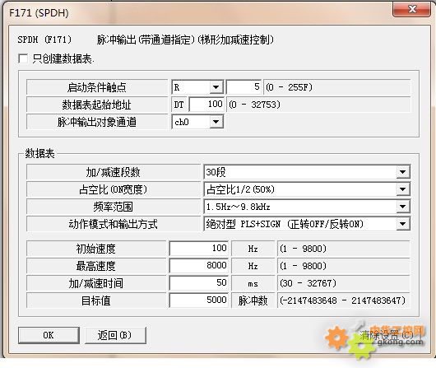Click the 加/减速时间 value field
The height and width of the screenshot is (368, 436).
[199, 283]
